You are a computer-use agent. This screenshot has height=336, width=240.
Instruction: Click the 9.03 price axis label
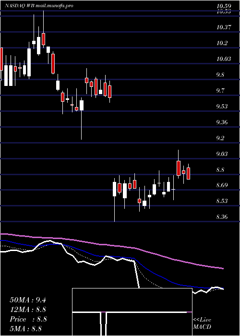222,154
